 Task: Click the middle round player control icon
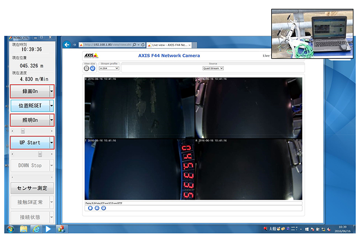pyautogui.click(x=97, y=208)
